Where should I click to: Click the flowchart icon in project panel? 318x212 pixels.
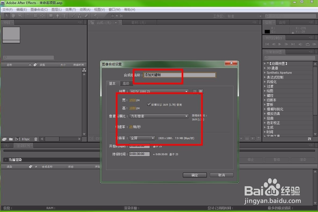tap(84, 70)
